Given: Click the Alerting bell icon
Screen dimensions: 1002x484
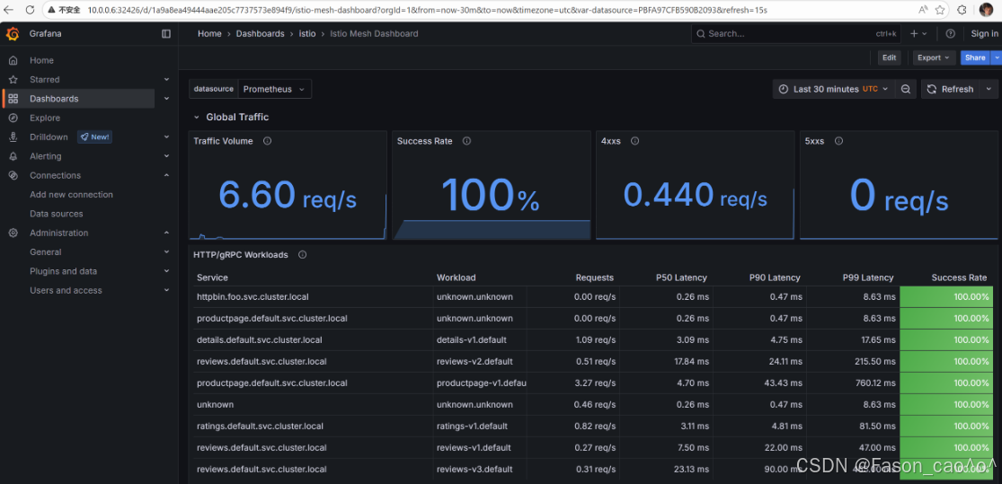Looking at the screenshot, I should tap(13, 156).
